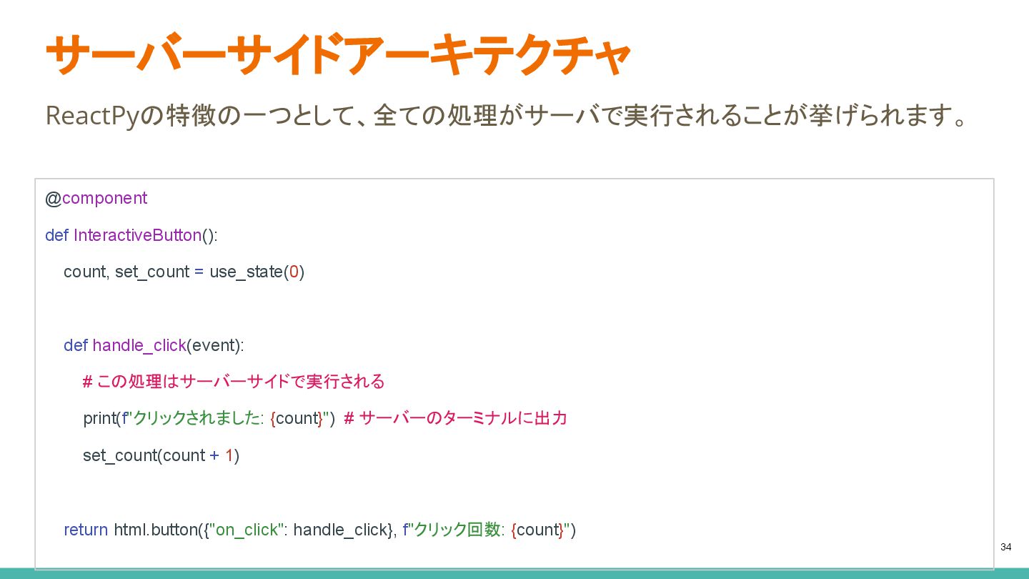The width and height of the screenshot is (1029, 579).
Task: Click the slide title サーバーサイドアーキテクチャ
Action: coord(337,55)
